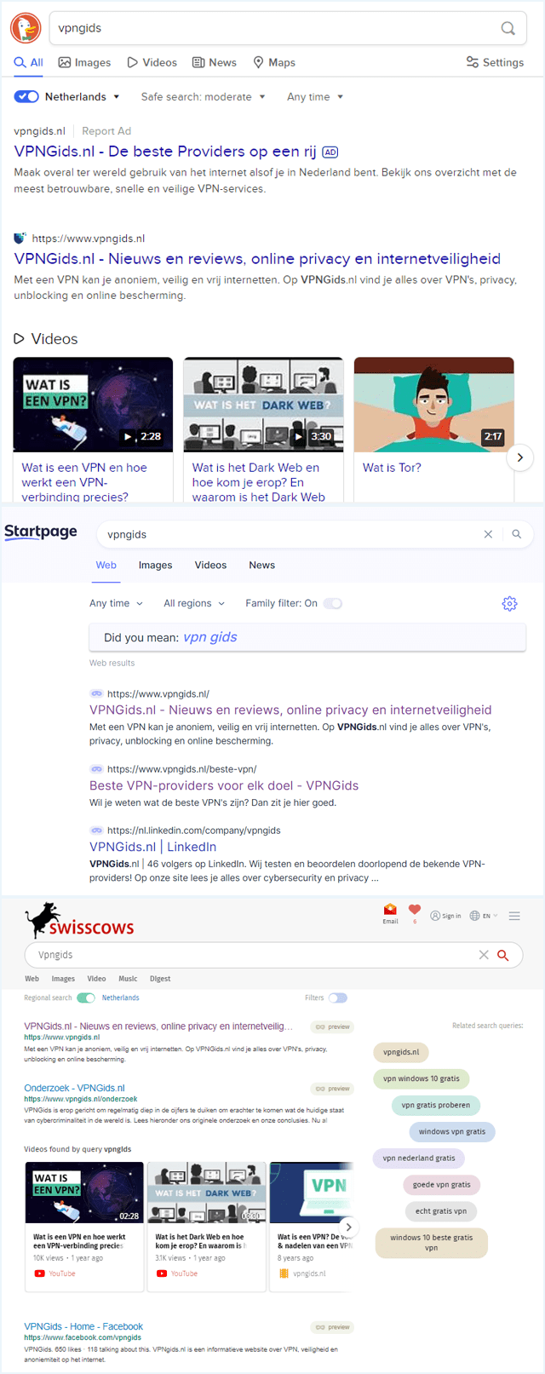545x1374 pixels.
Task: Open DuckDuckGo result 'VPNGids.nl - Nieuws en reviews'
Action: (x=257, y=259)
